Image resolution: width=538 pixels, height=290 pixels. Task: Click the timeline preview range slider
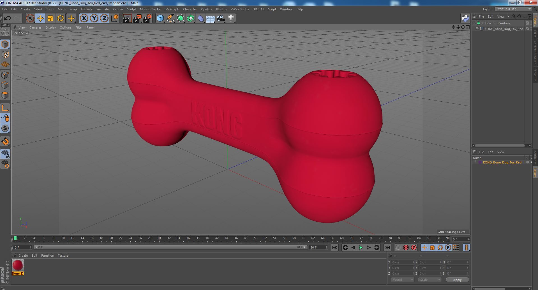point(171,247)
